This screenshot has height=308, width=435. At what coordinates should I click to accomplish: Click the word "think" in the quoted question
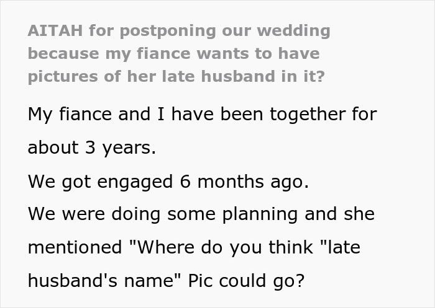coord(290,247)
